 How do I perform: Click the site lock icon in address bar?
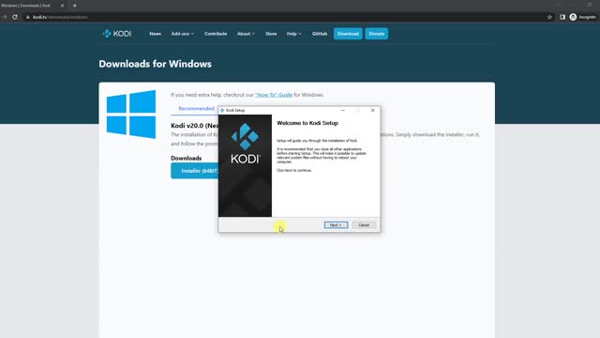27,17
